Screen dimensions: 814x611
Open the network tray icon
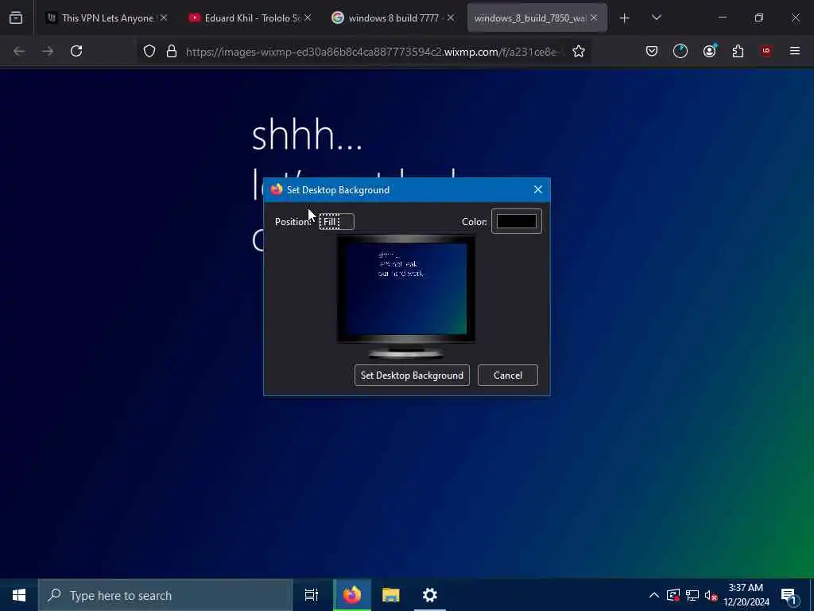coord(692,595)
